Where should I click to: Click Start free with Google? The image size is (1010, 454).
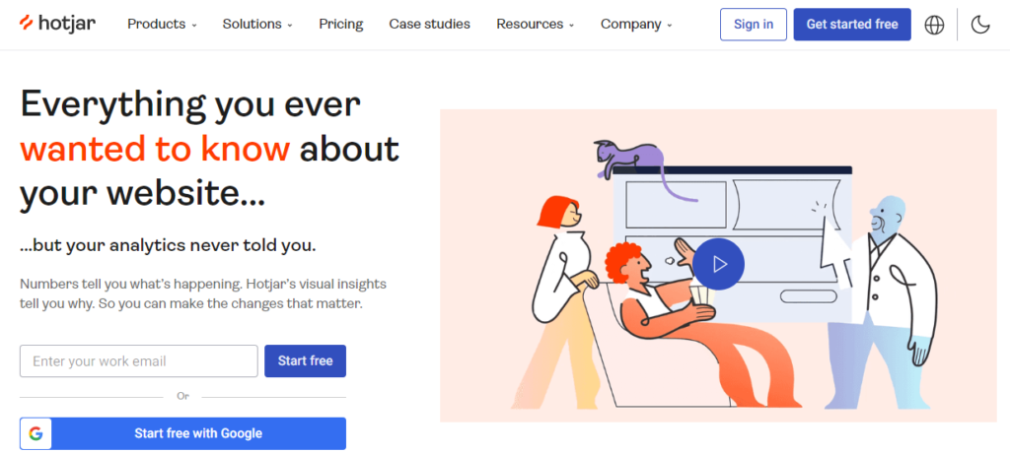coord(182,433)
